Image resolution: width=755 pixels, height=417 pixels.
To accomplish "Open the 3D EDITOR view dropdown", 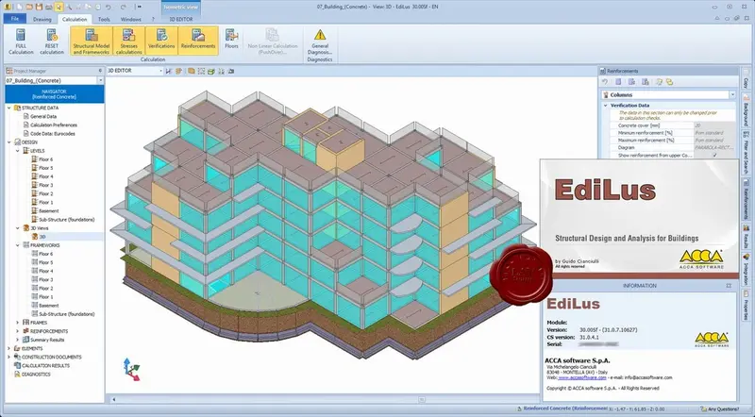I will pos(160,71).
